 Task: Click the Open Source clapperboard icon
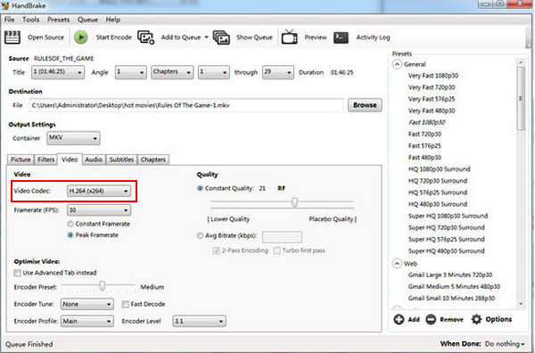12,37
